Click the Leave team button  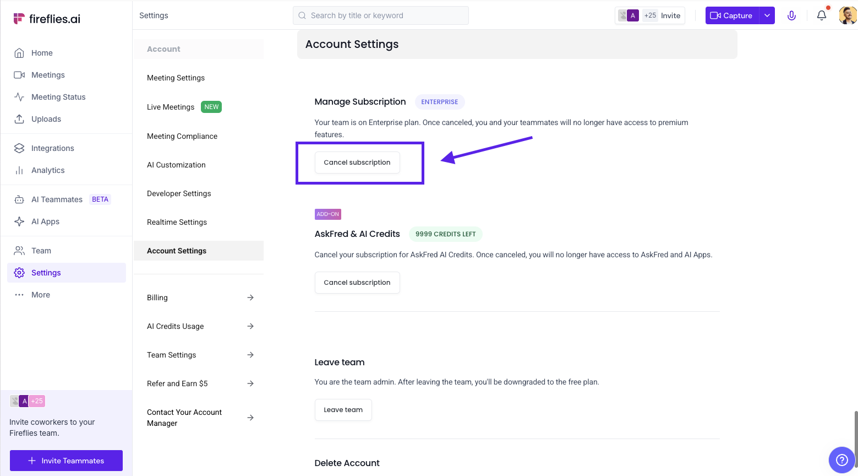[x=343, y=410]
